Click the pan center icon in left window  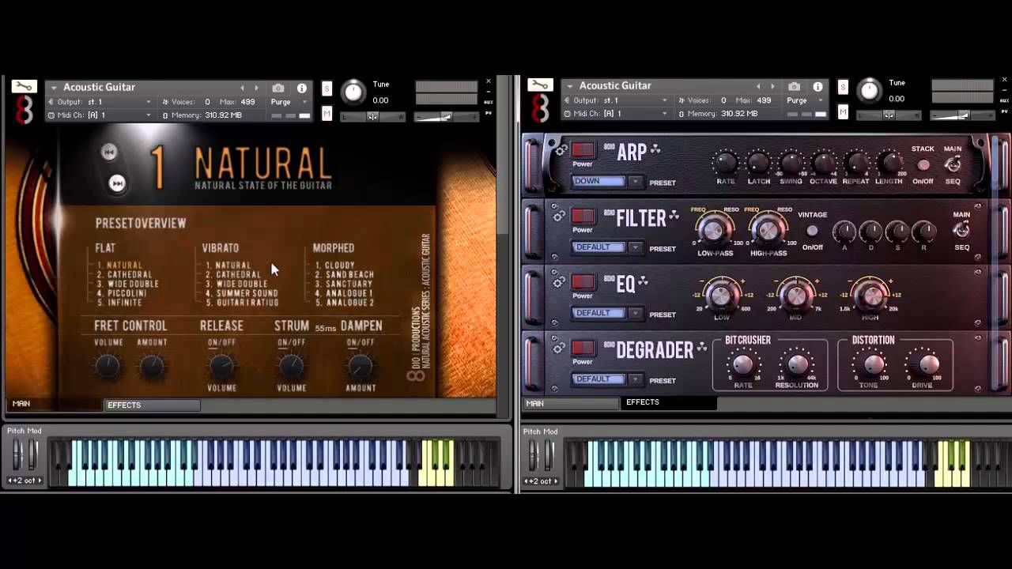(x=372, y=116)
